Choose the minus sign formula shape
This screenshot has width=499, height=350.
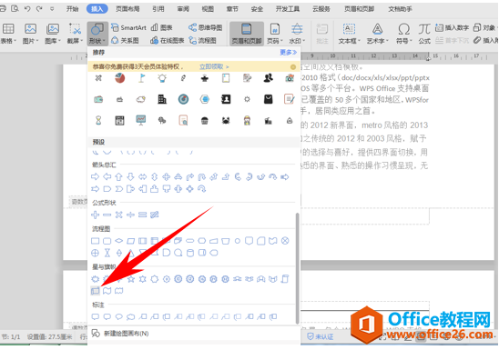[x=107, y=215]
